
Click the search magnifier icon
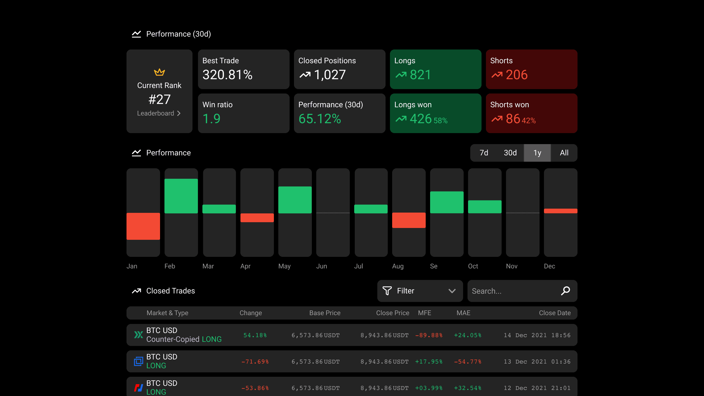coord(565,291)
